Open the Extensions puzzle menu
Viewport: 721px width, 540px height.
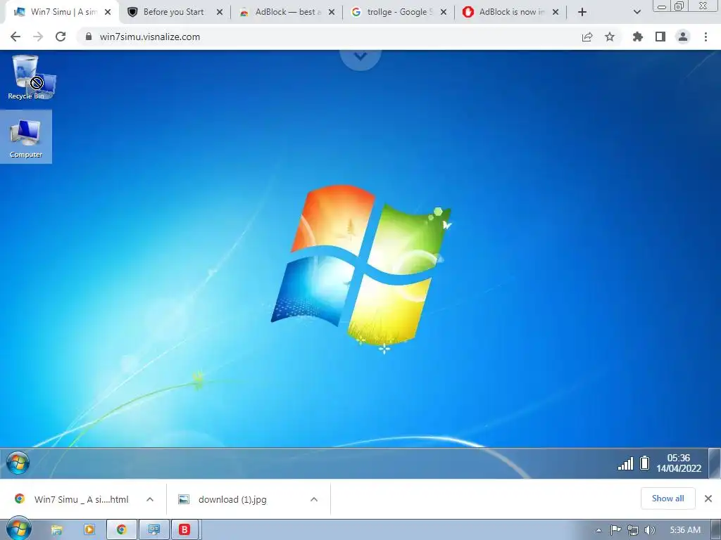637,37
